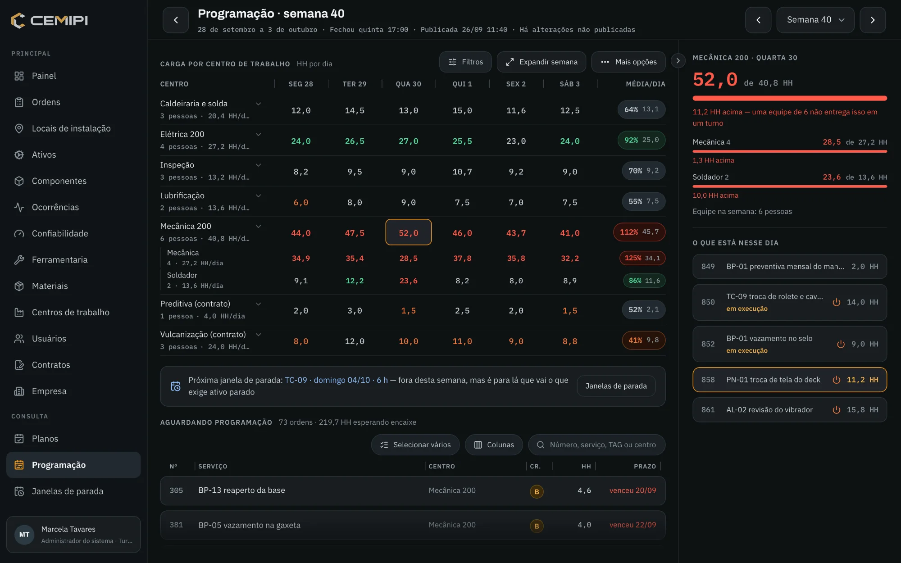Click power icon on order 858
Viewport: 901px width, 563px height.
pyautogui.click(x=837, y=380)
